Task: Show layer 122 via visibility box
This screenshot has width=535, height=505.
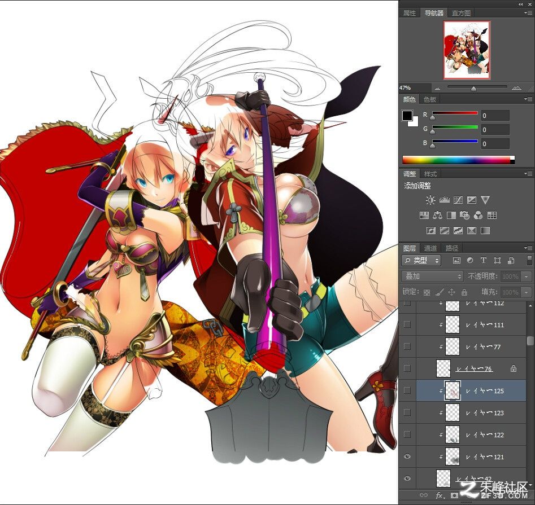Action: 407,434
